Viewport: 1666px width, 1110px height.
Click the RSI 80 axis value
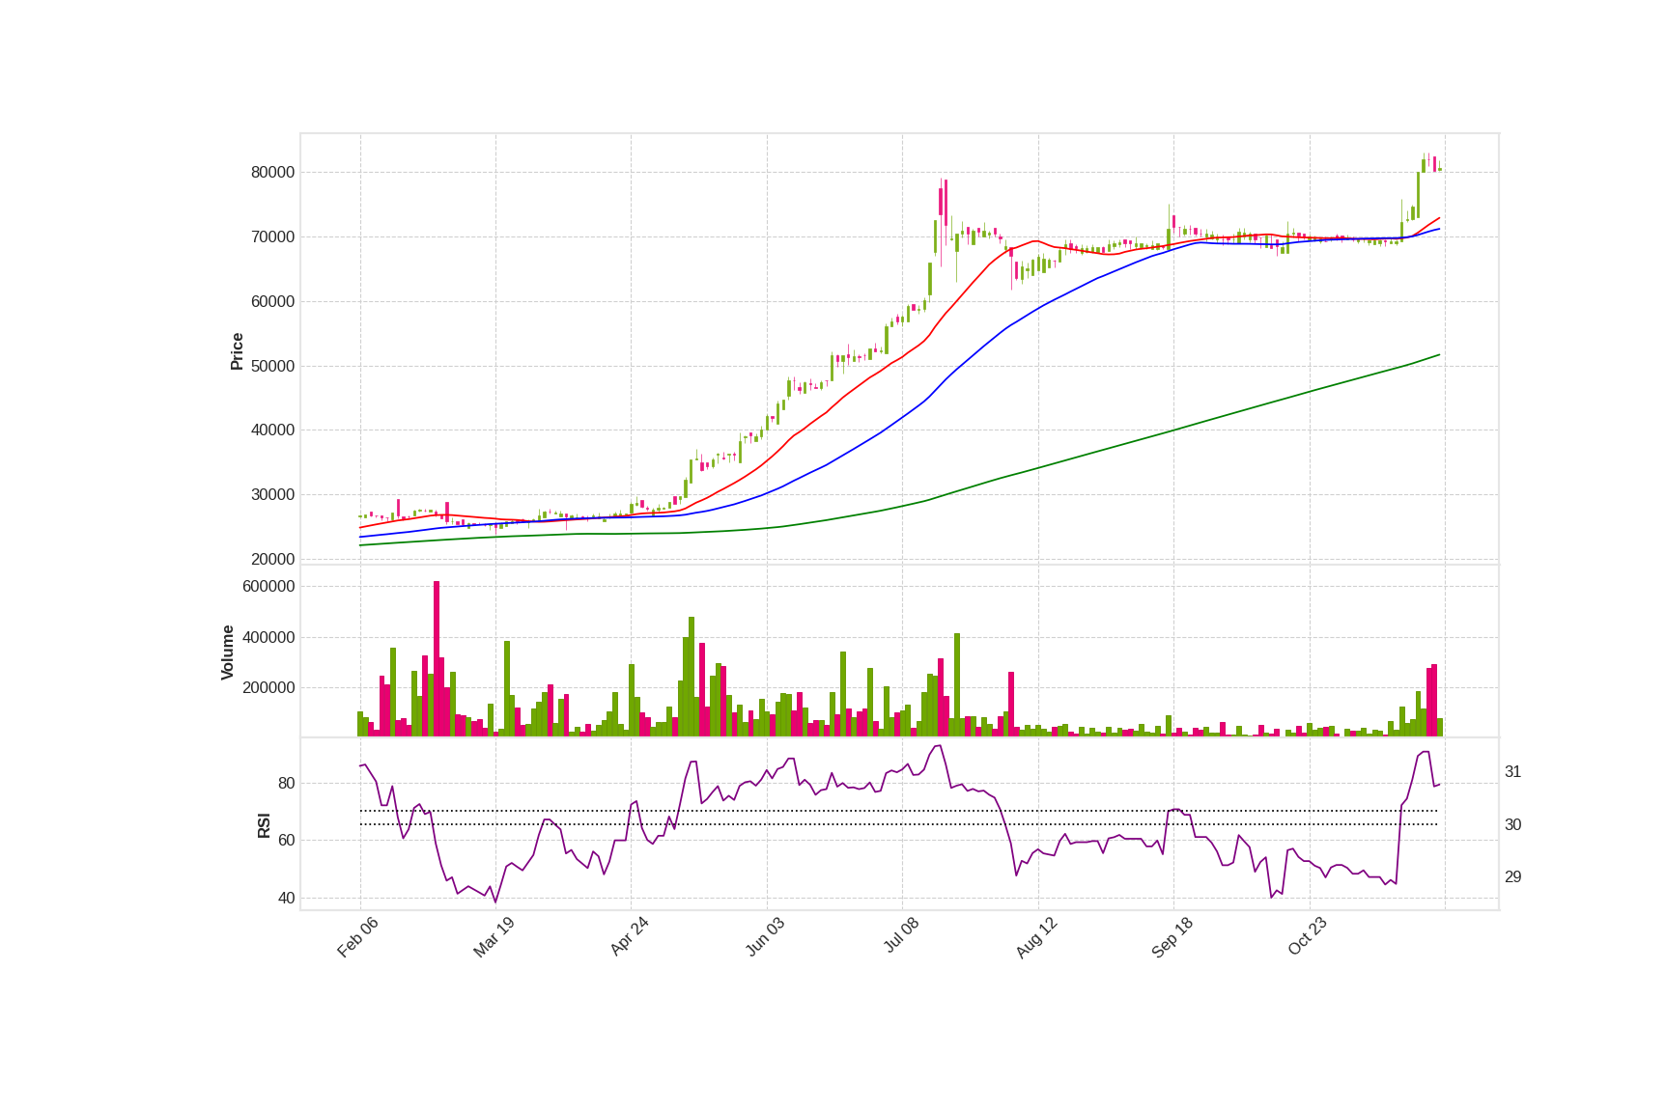(x=286, y=784)
